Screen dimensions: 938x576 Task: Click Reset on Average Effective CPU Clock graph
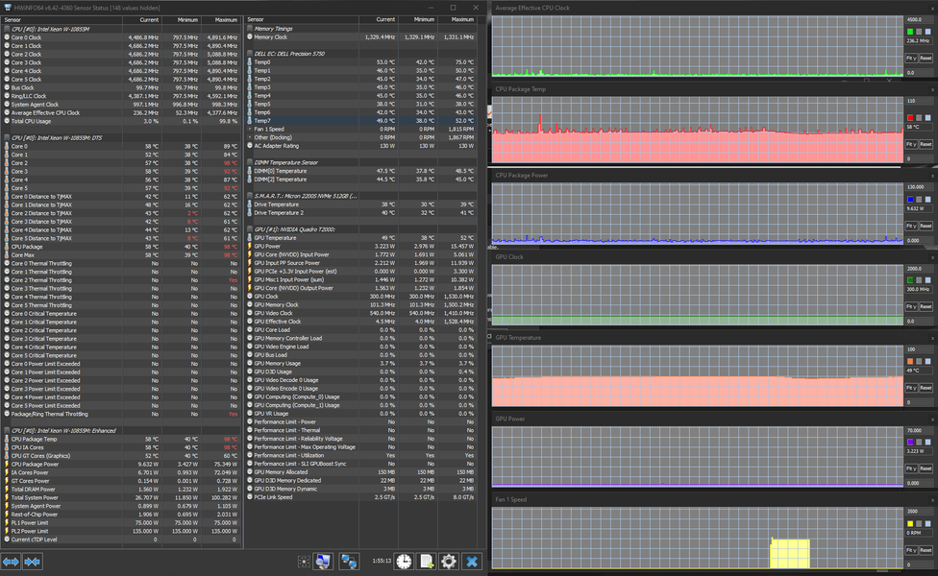(926, 58)
